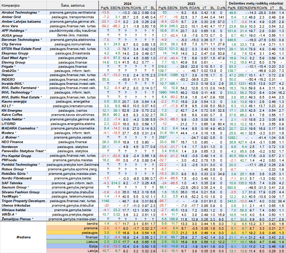
Task: Select the INVL Baltic Farmland name
Action: [19, 88]
